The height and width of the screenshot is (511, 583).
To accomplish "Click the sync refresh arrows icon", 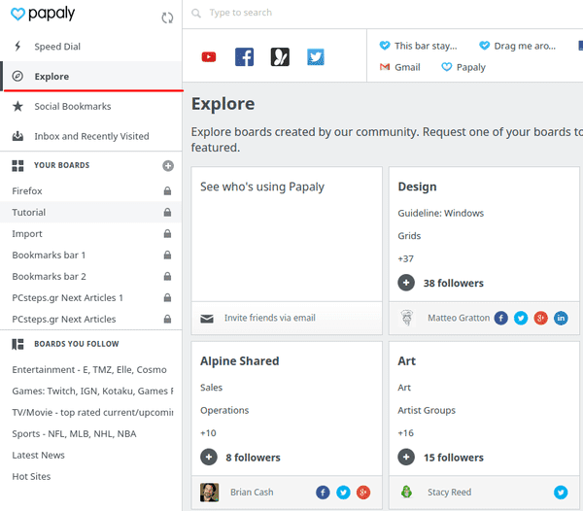I will coord(167,17).
